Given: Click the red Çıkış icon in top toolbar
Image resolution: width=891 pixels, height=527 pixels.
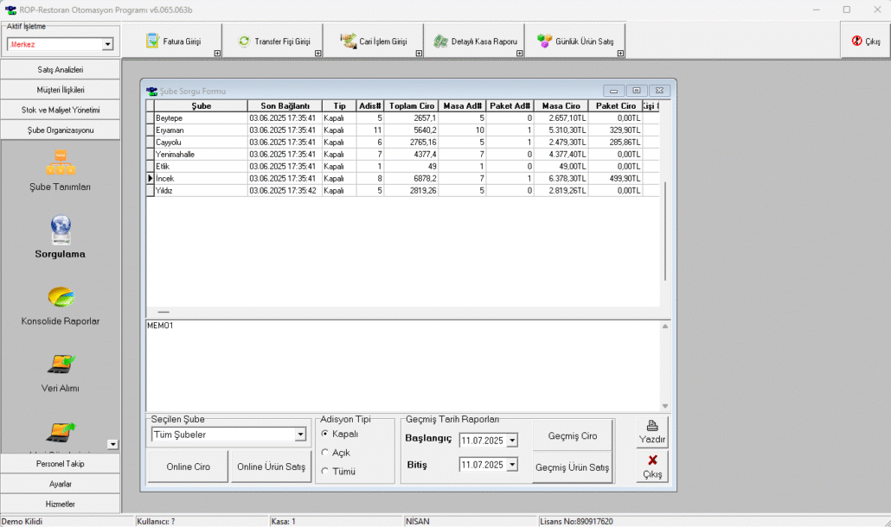Looking at the screenshot, I should pos(857,41).
